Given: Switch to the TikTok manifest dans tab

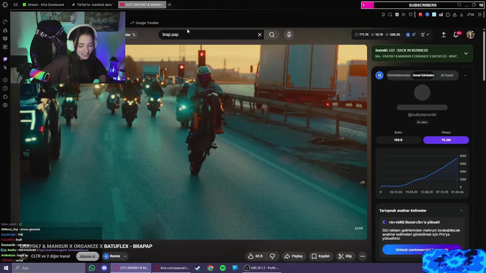Looking at the screenshot, I should point(93,5).
